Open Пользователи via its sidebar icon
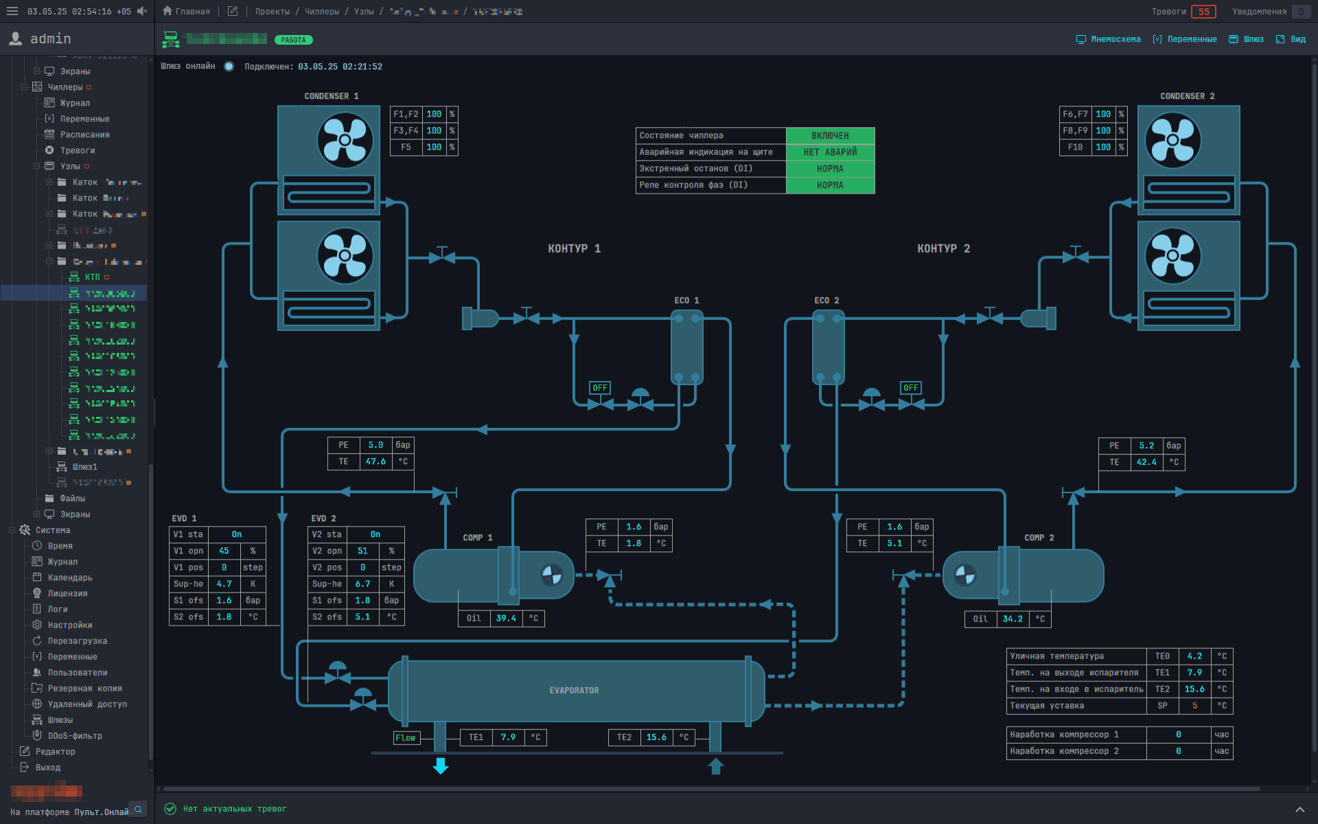Viewport: 1318px width, 824px height. [37, 672]
